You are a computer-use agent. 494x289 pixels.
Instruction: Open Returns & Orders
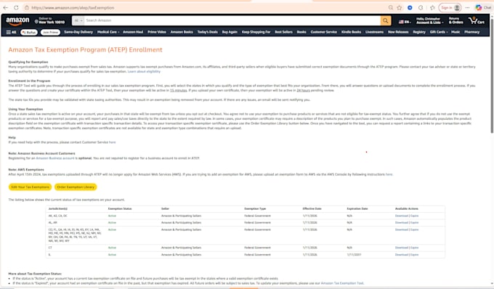point(456,21)
